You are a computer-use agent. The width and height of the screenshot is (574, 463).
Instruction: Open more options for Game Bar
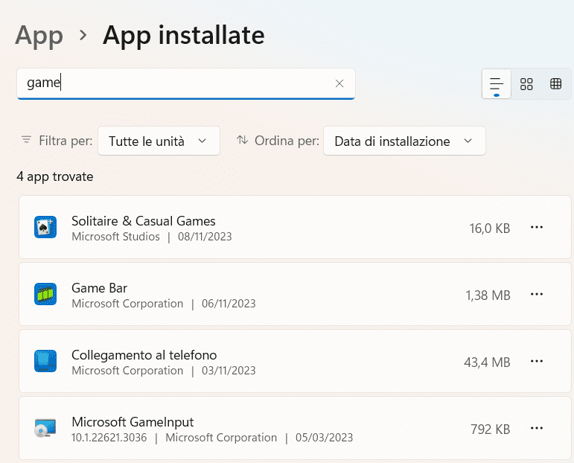537,295
